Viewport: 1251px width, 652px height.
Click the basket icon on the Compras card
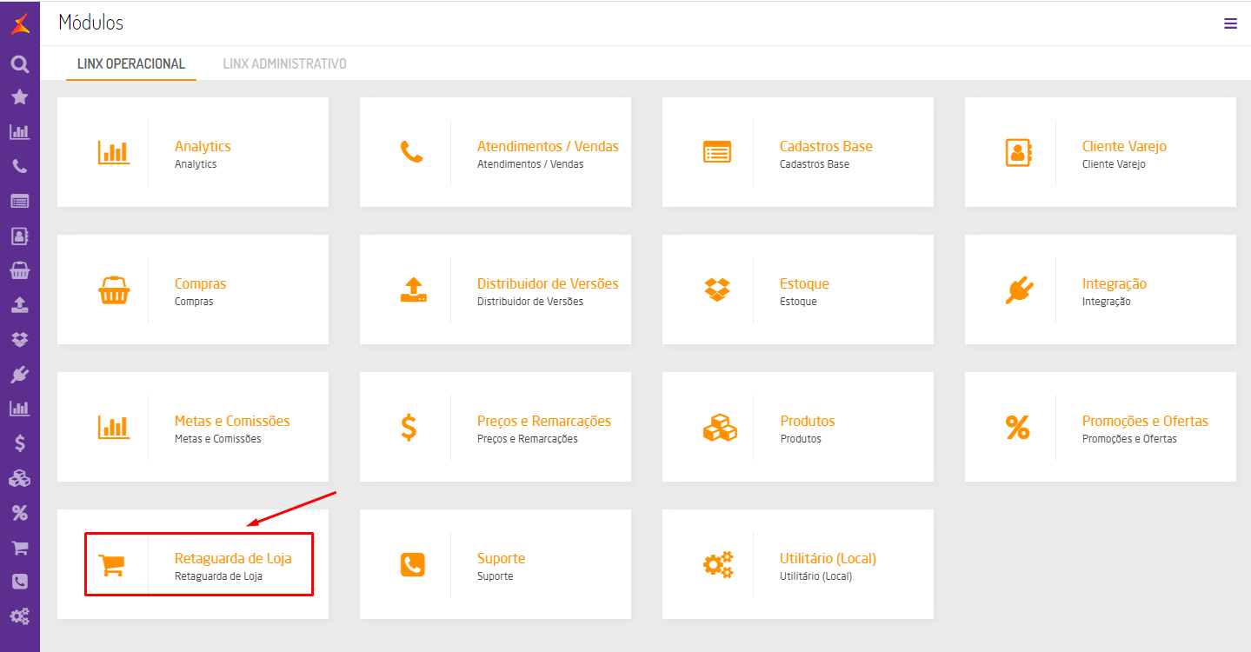coord(114,289)
